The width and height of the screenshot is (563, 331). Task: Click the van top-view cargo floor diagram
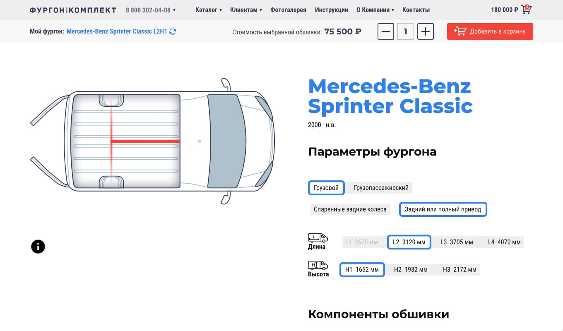(x=126, y=141)
